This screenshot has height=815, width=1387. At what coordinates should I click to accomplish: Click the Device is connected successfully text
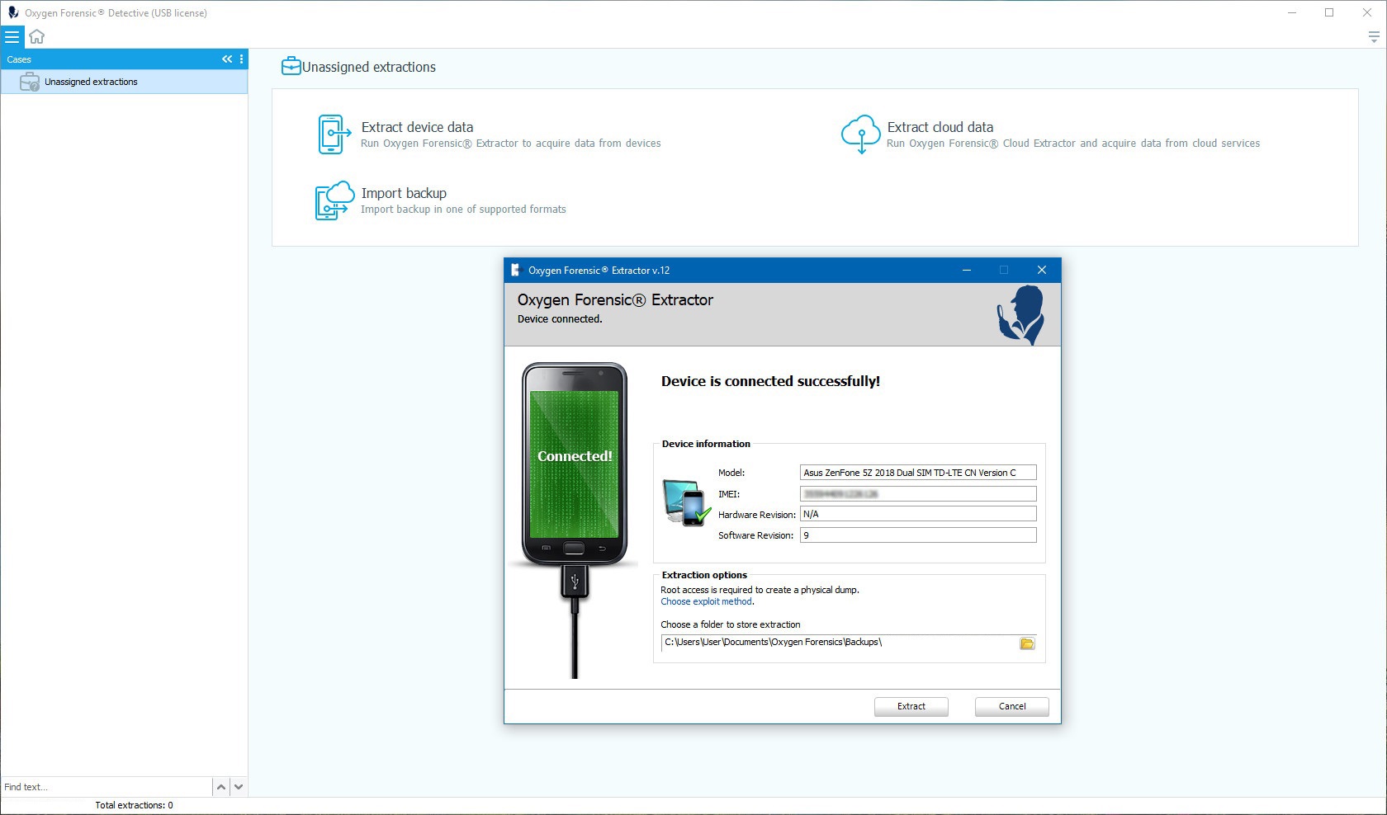(x=770, y=381)
